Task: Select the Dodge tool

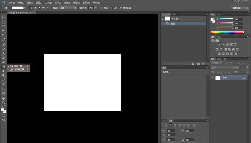Action: 4,76
